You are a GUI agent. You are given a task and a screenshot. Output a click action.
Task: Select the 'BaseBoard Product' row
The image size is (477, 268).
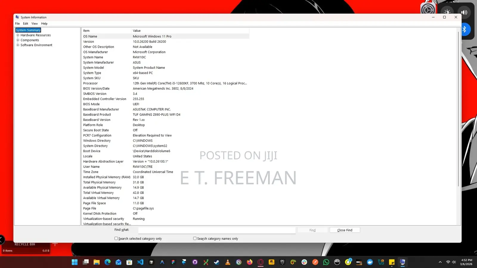click(165, 115)
